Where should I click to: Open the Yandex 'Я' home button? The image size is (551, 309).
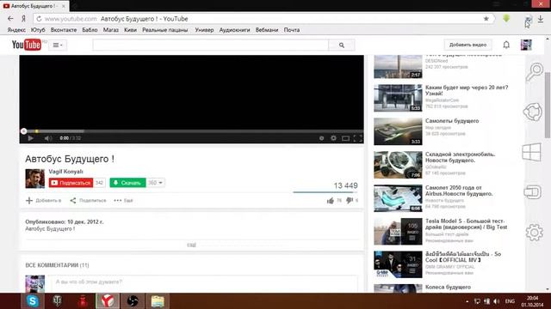tap(23, 19)
